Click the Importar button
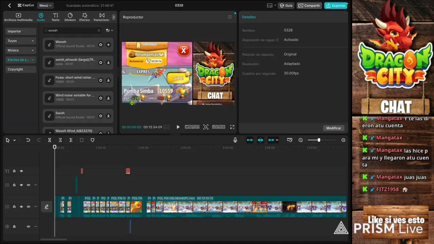Screen dimensions: 434x244 pyautogui.click(x=21, y=31)
